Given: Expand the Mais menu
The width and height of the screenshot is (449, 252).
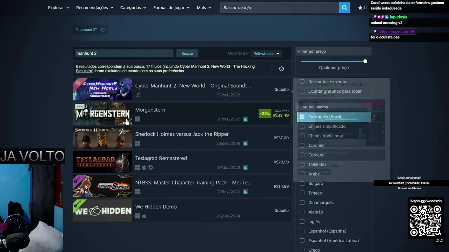Looking at the screenshot, I should point(204,8).
